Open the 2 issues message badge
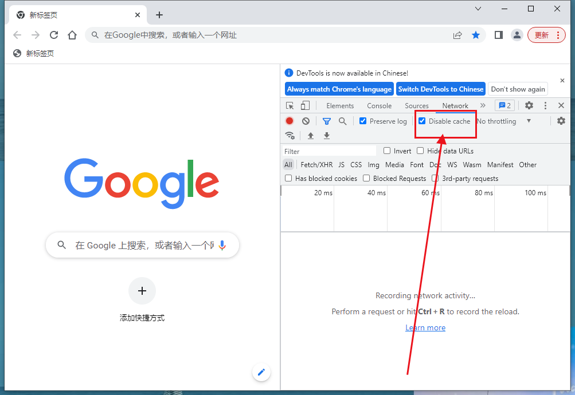The width and height of the screenshot is (575, 395). pyautogui.click(x=505, y=106)
